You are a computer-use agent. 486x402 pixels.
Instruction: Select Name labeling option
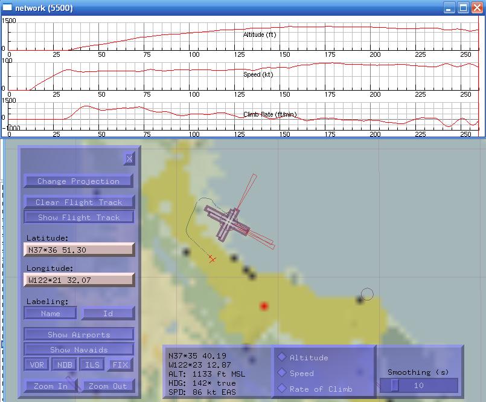51,313
